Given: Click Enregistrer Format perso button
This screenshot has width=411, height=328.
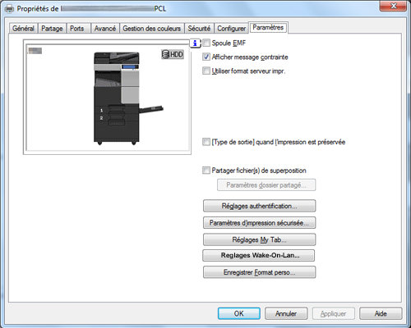Looking at the screenshot, I should tap(259, 272).
